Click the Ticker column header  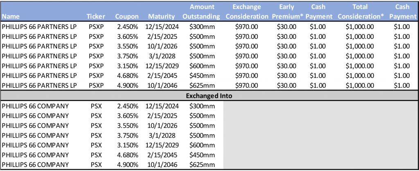(x=96, y=16)
